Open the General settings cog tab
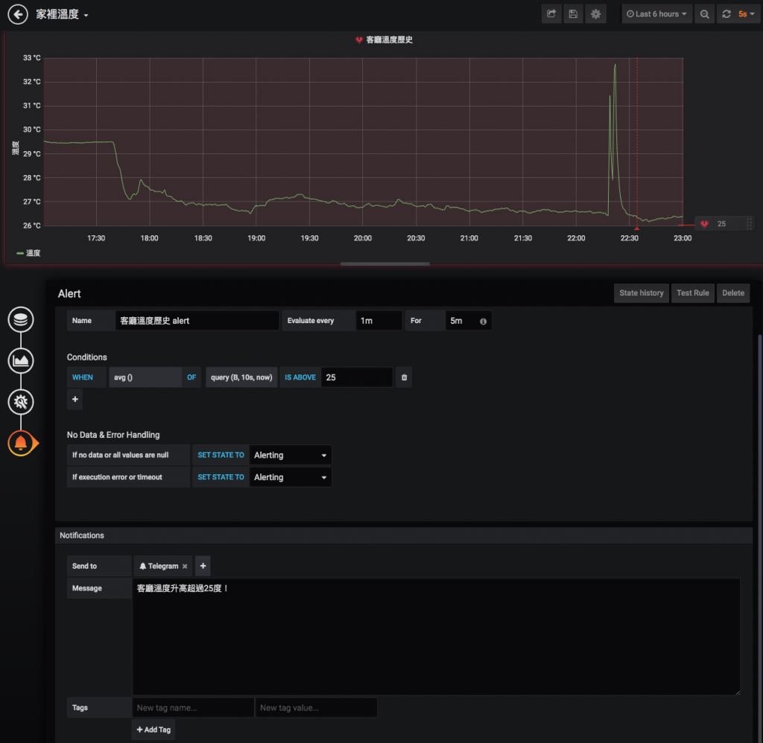 point(20,402)
